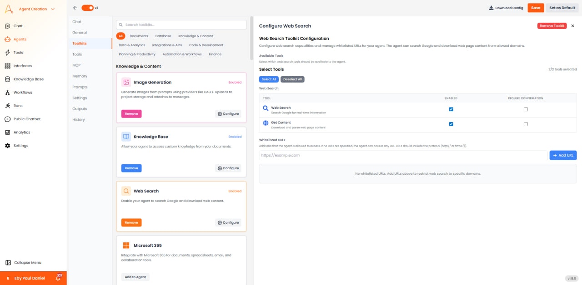Click the Get Content globe icon

(x=266, y=123)
